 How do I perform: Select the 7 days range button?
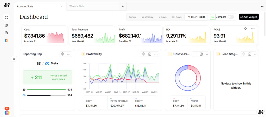[x=163, y=17]
